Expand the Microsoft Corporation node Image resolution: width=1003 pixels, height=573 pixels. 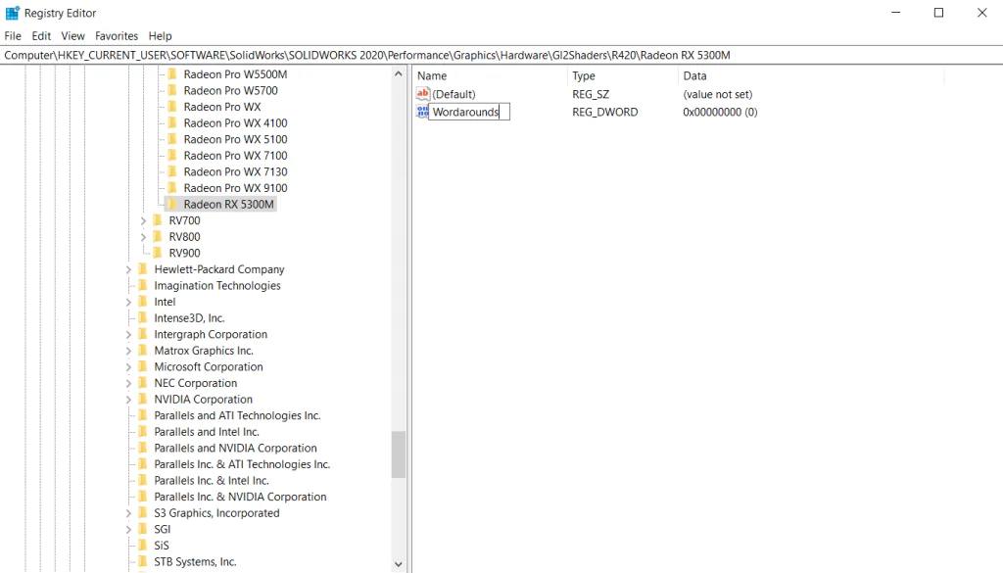[x=128, y=366]
